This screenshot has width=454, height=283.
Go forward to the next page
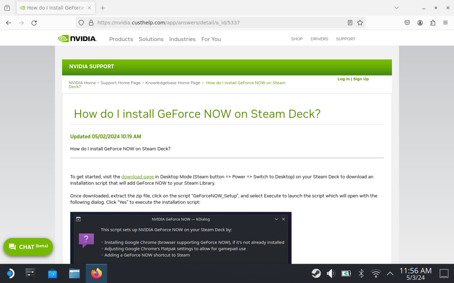(x=21, y=23)
